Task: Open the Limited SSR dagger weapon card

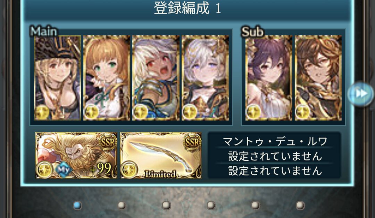Action: [161, 156]
